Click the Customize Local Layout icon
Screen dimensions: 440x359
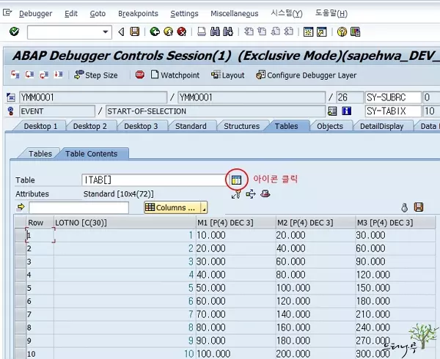pyautogui.click(x=355, y=32)
